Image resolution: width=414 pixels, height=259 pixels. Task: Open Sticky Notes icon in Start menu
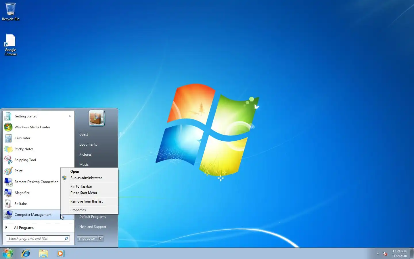8,149
